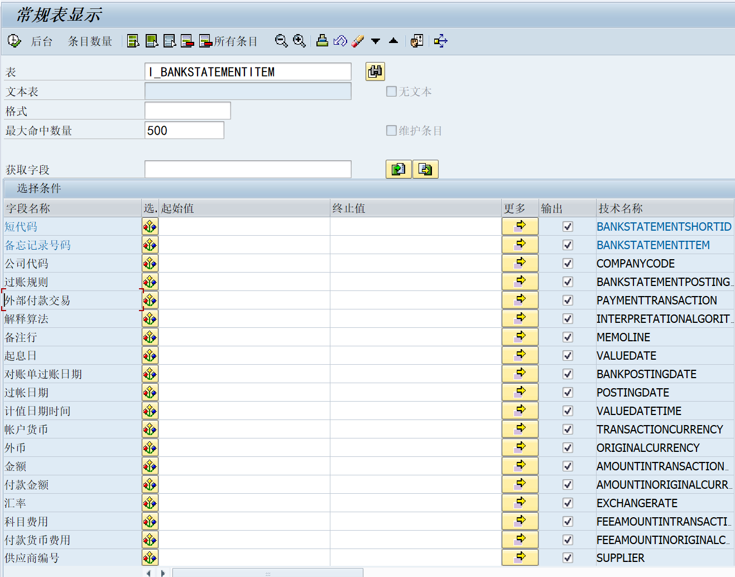
Task: Uncheck output checkbox for BANKSTATEMENTSHORTID
Action: pos(568,227)
